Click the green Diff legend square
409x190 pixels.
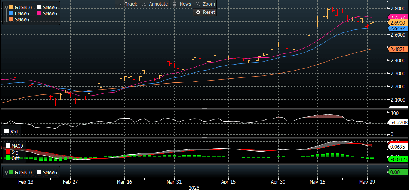[x=7, y=157]
